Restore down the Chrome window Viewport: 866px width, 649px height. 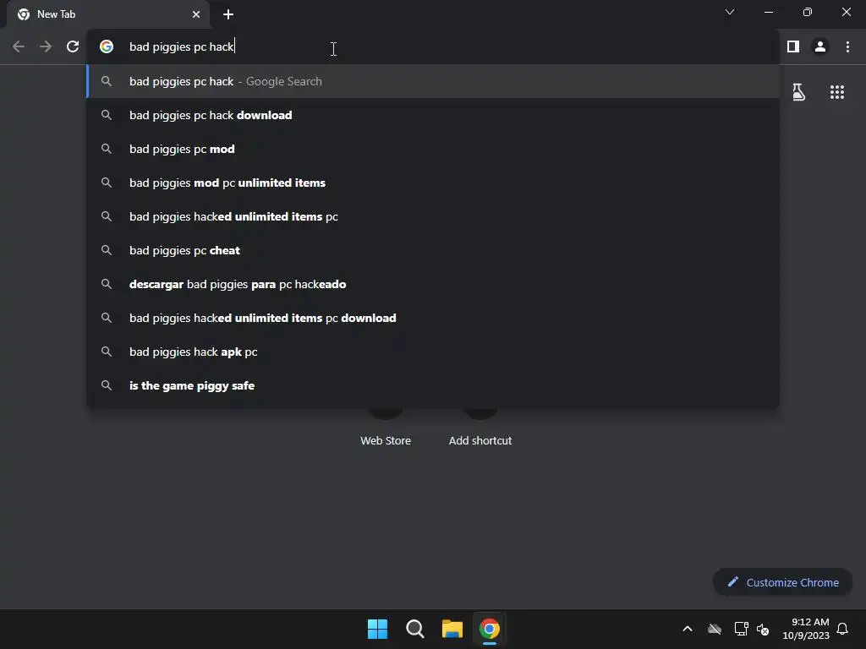pyautogui.click(x=807, y=12)
